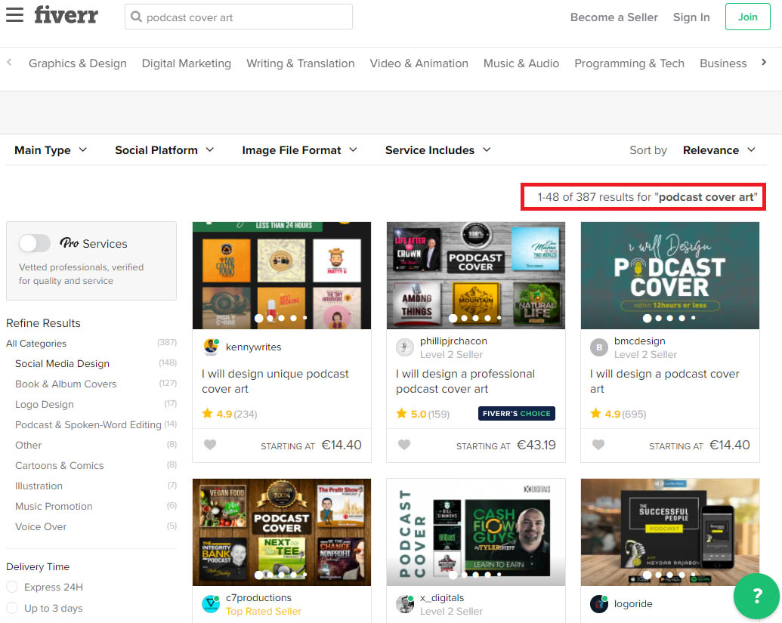Click the Fiverr logo

[66, 15]
